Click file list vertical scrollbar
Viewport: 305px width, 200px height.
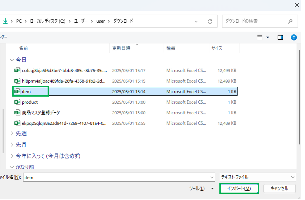coord(299,97)
